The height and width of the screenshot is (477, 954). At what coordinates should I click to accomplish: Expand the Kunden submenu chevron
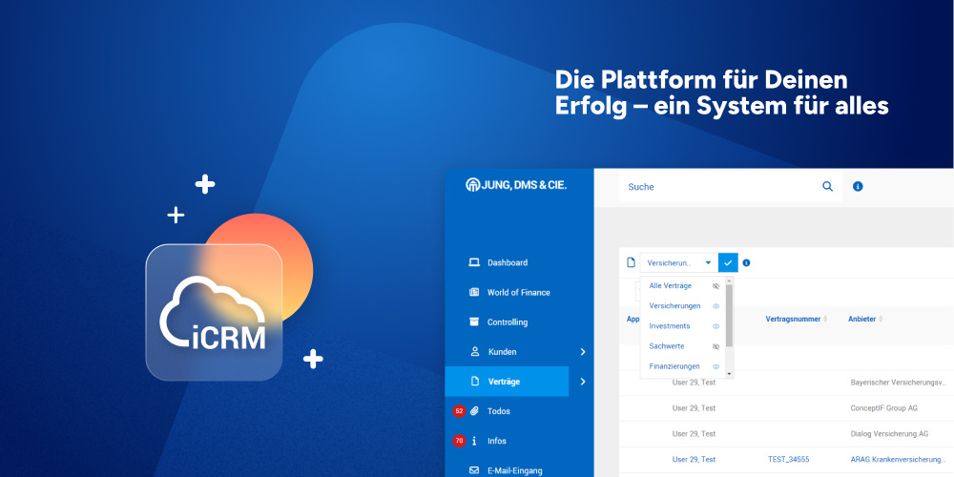[582, 352]
